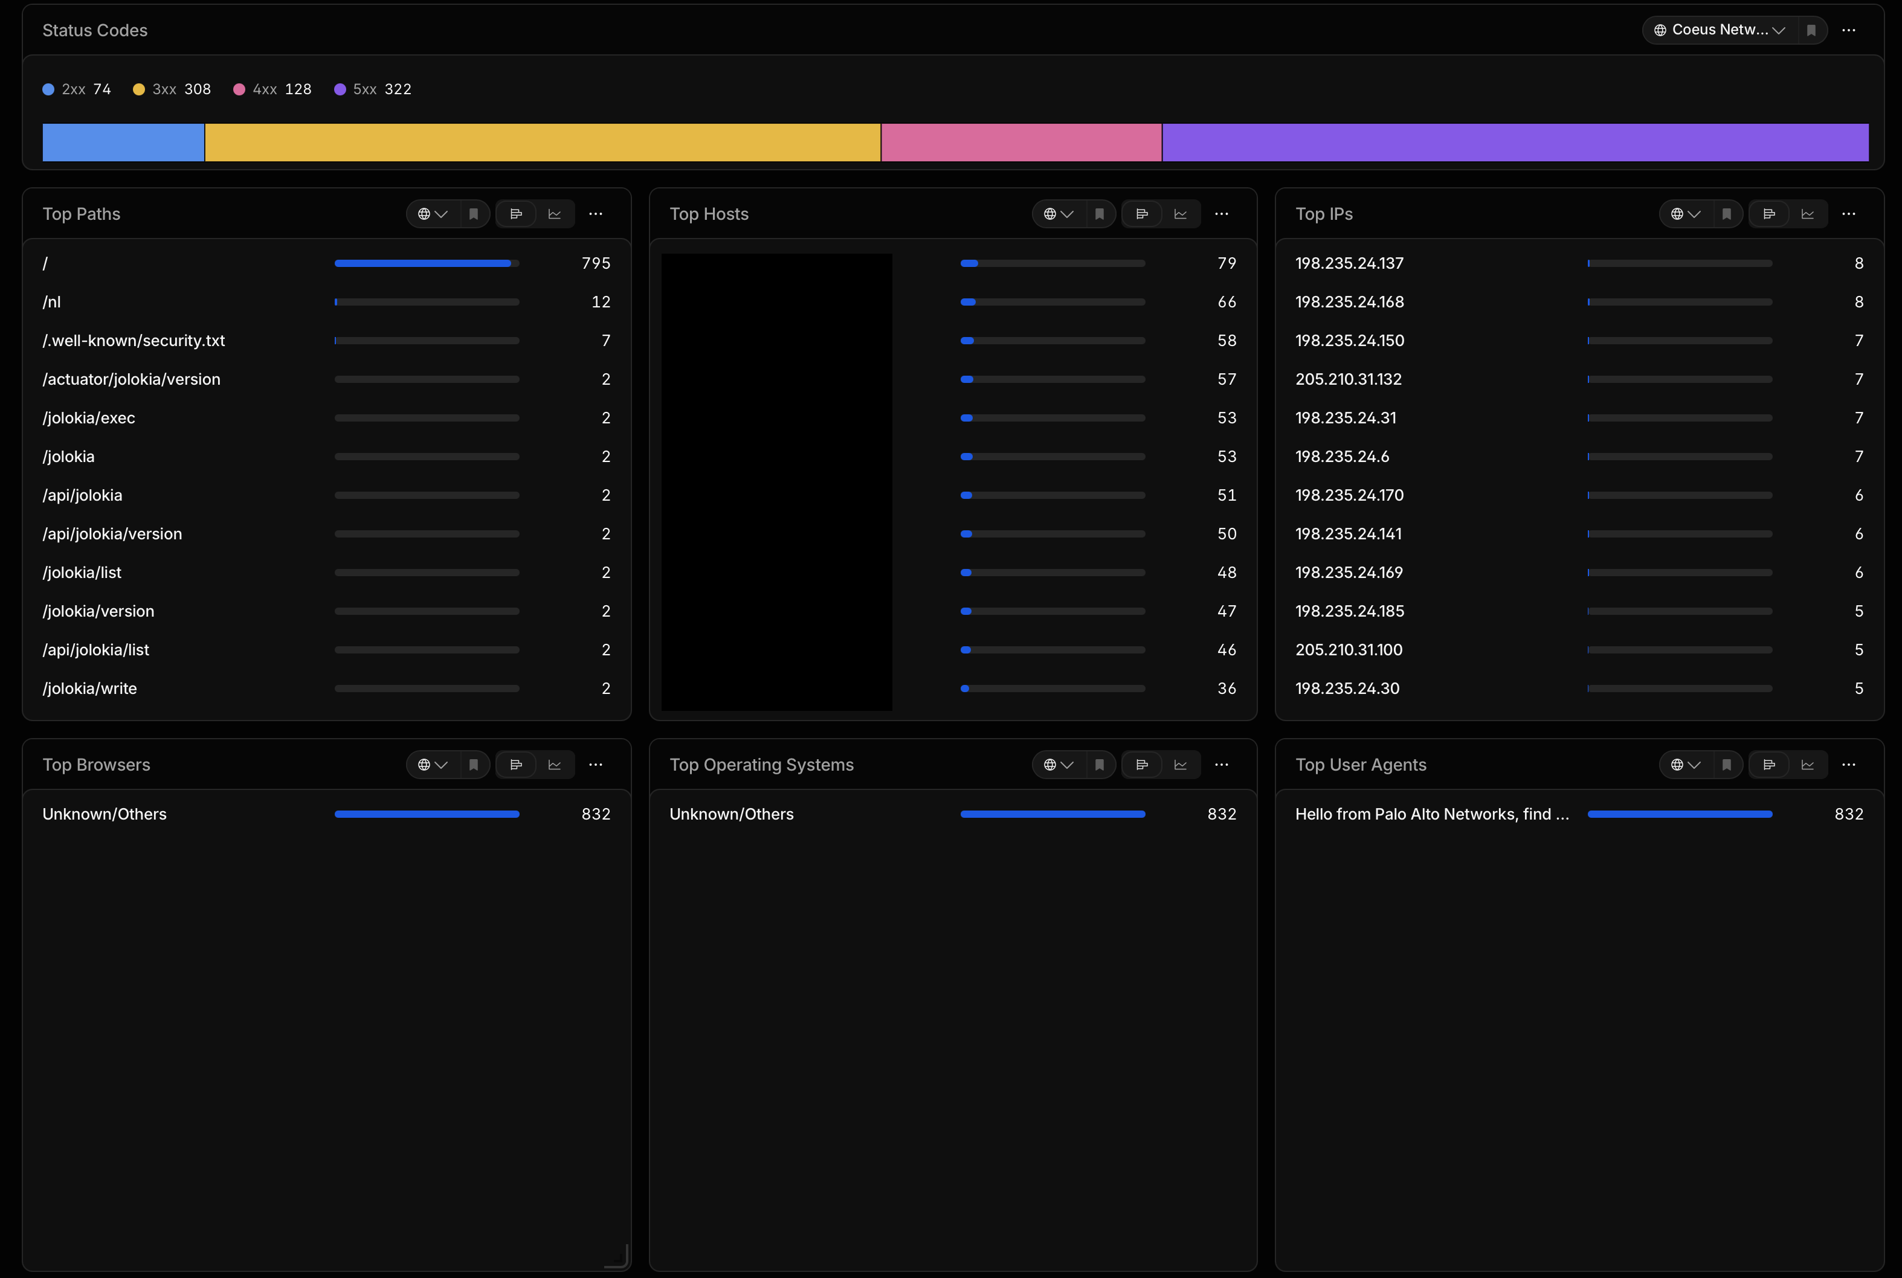Select the /nl path row
Image resolution: width=1902 pixels, height=1278 pixels.
[x=326, y=303]
